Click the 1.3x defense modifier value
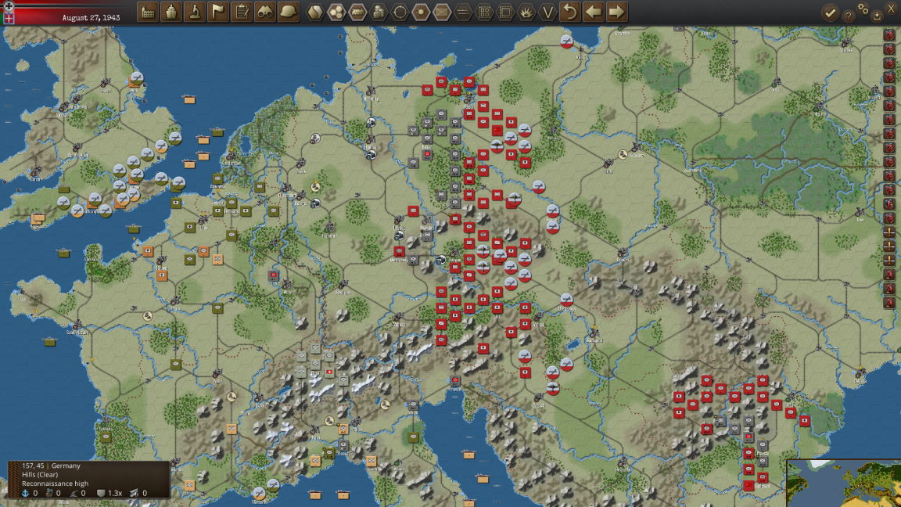 click(x=115, y=493)
